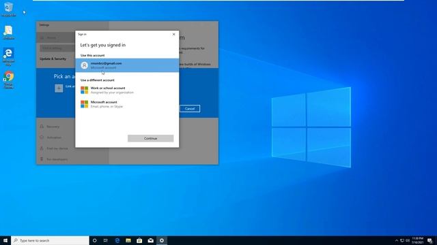Click the 'Let's get you signed in' heading
This screenshot has height=245, width=437.
(x=103, y=45)
